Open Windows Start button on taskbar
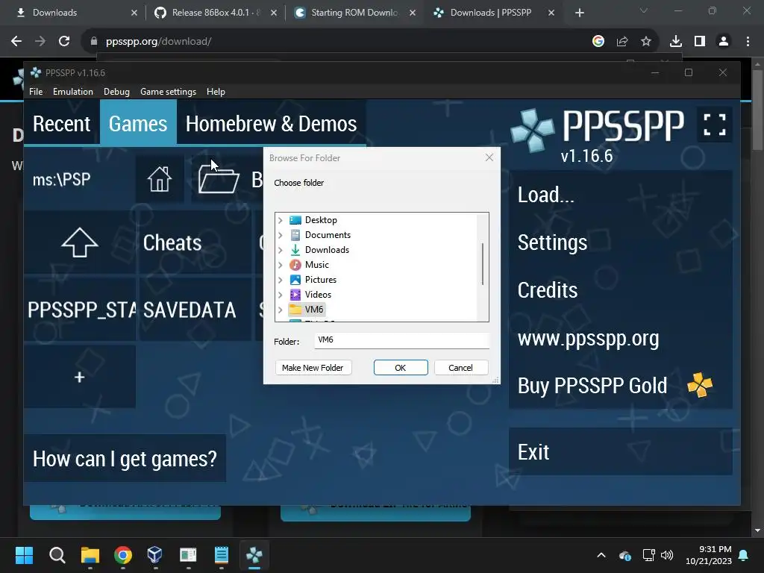 (24, 555)
